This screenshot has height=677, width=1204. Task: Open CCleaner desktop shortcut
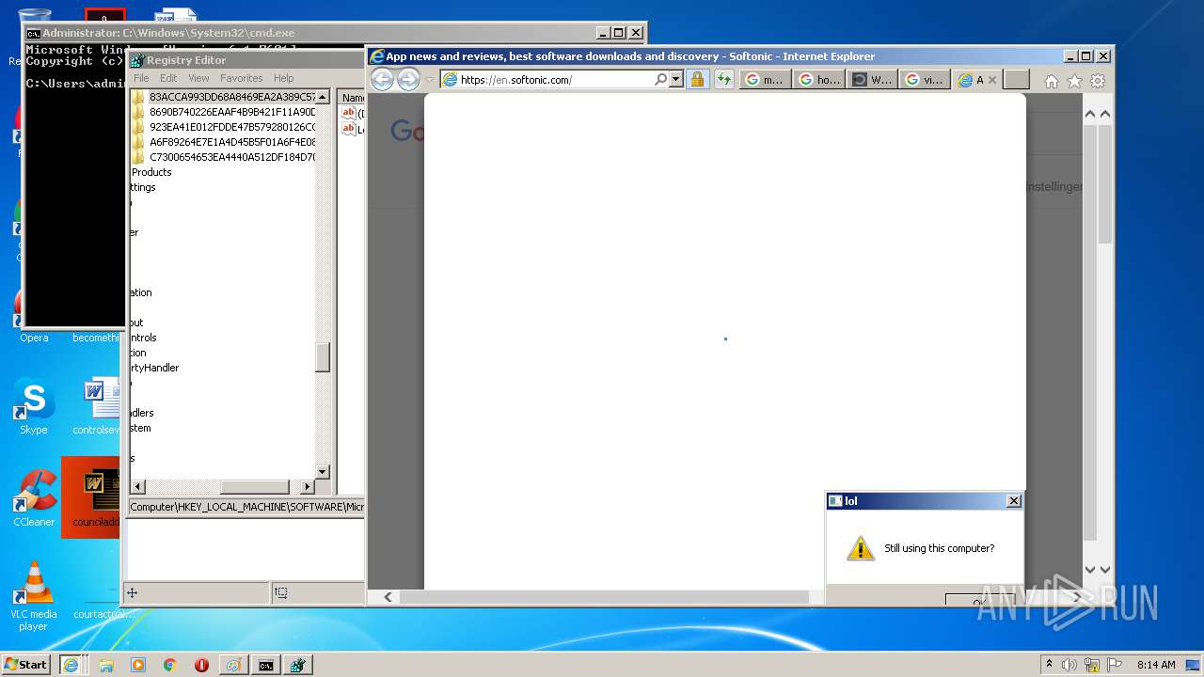click(x=34, y=498)
